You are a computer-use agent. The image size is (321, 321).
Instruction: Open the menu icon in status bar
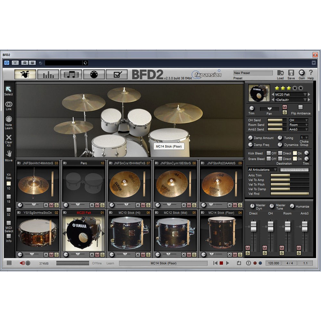tap(9, 263)
